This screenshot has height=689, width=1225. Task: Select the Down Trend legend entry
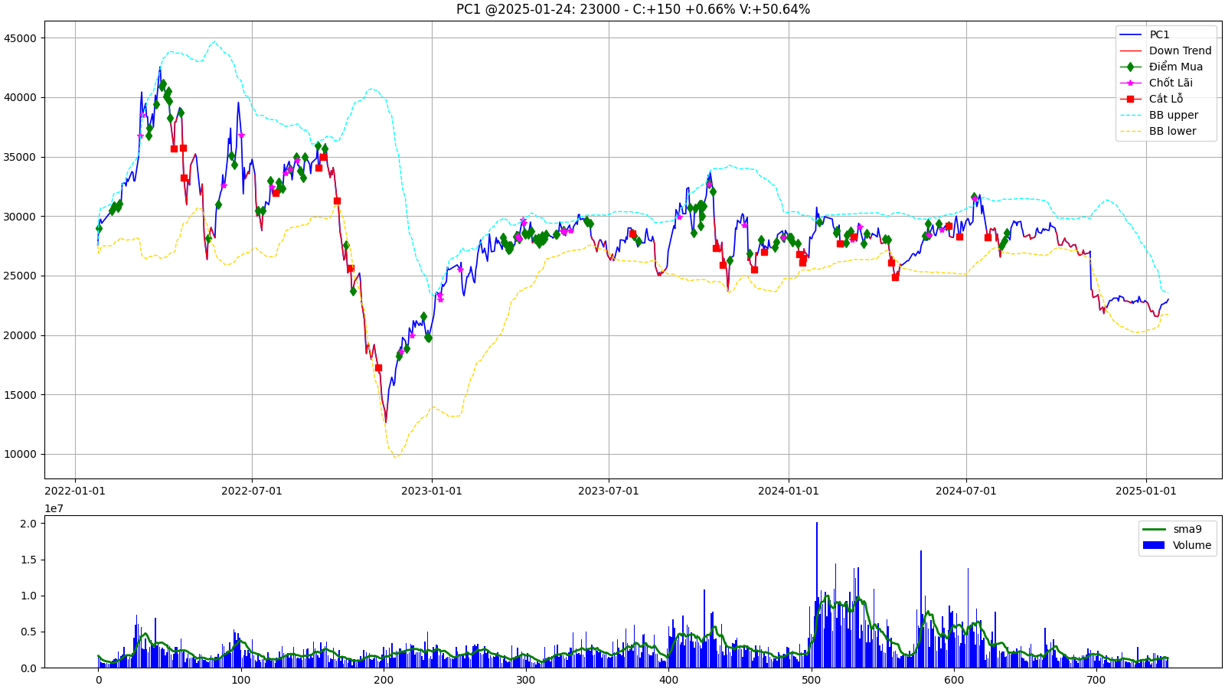(x=1165, y=51)
